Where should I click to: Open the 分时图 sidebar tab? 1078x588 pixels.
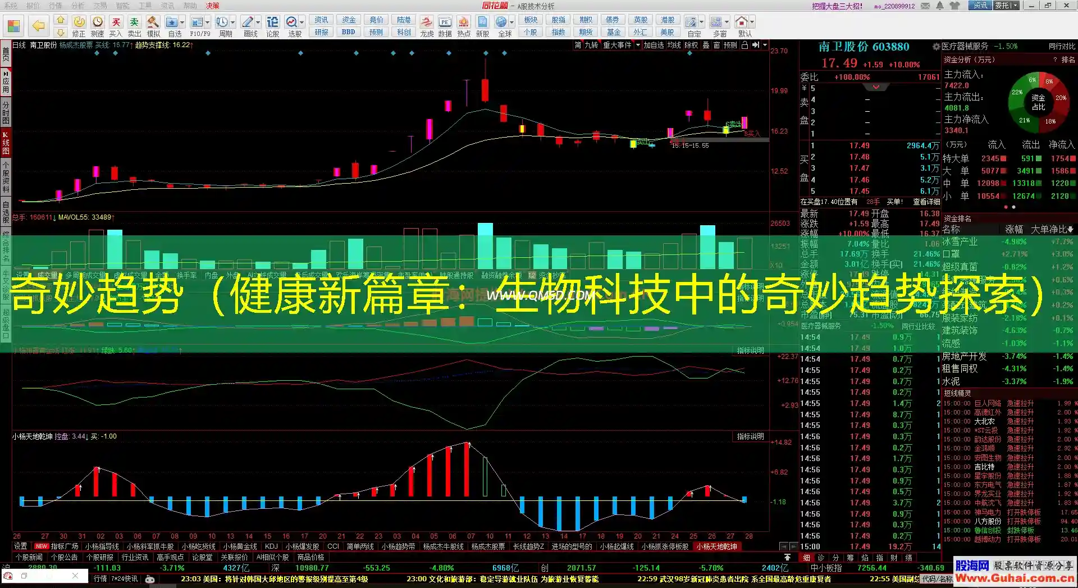6,113
